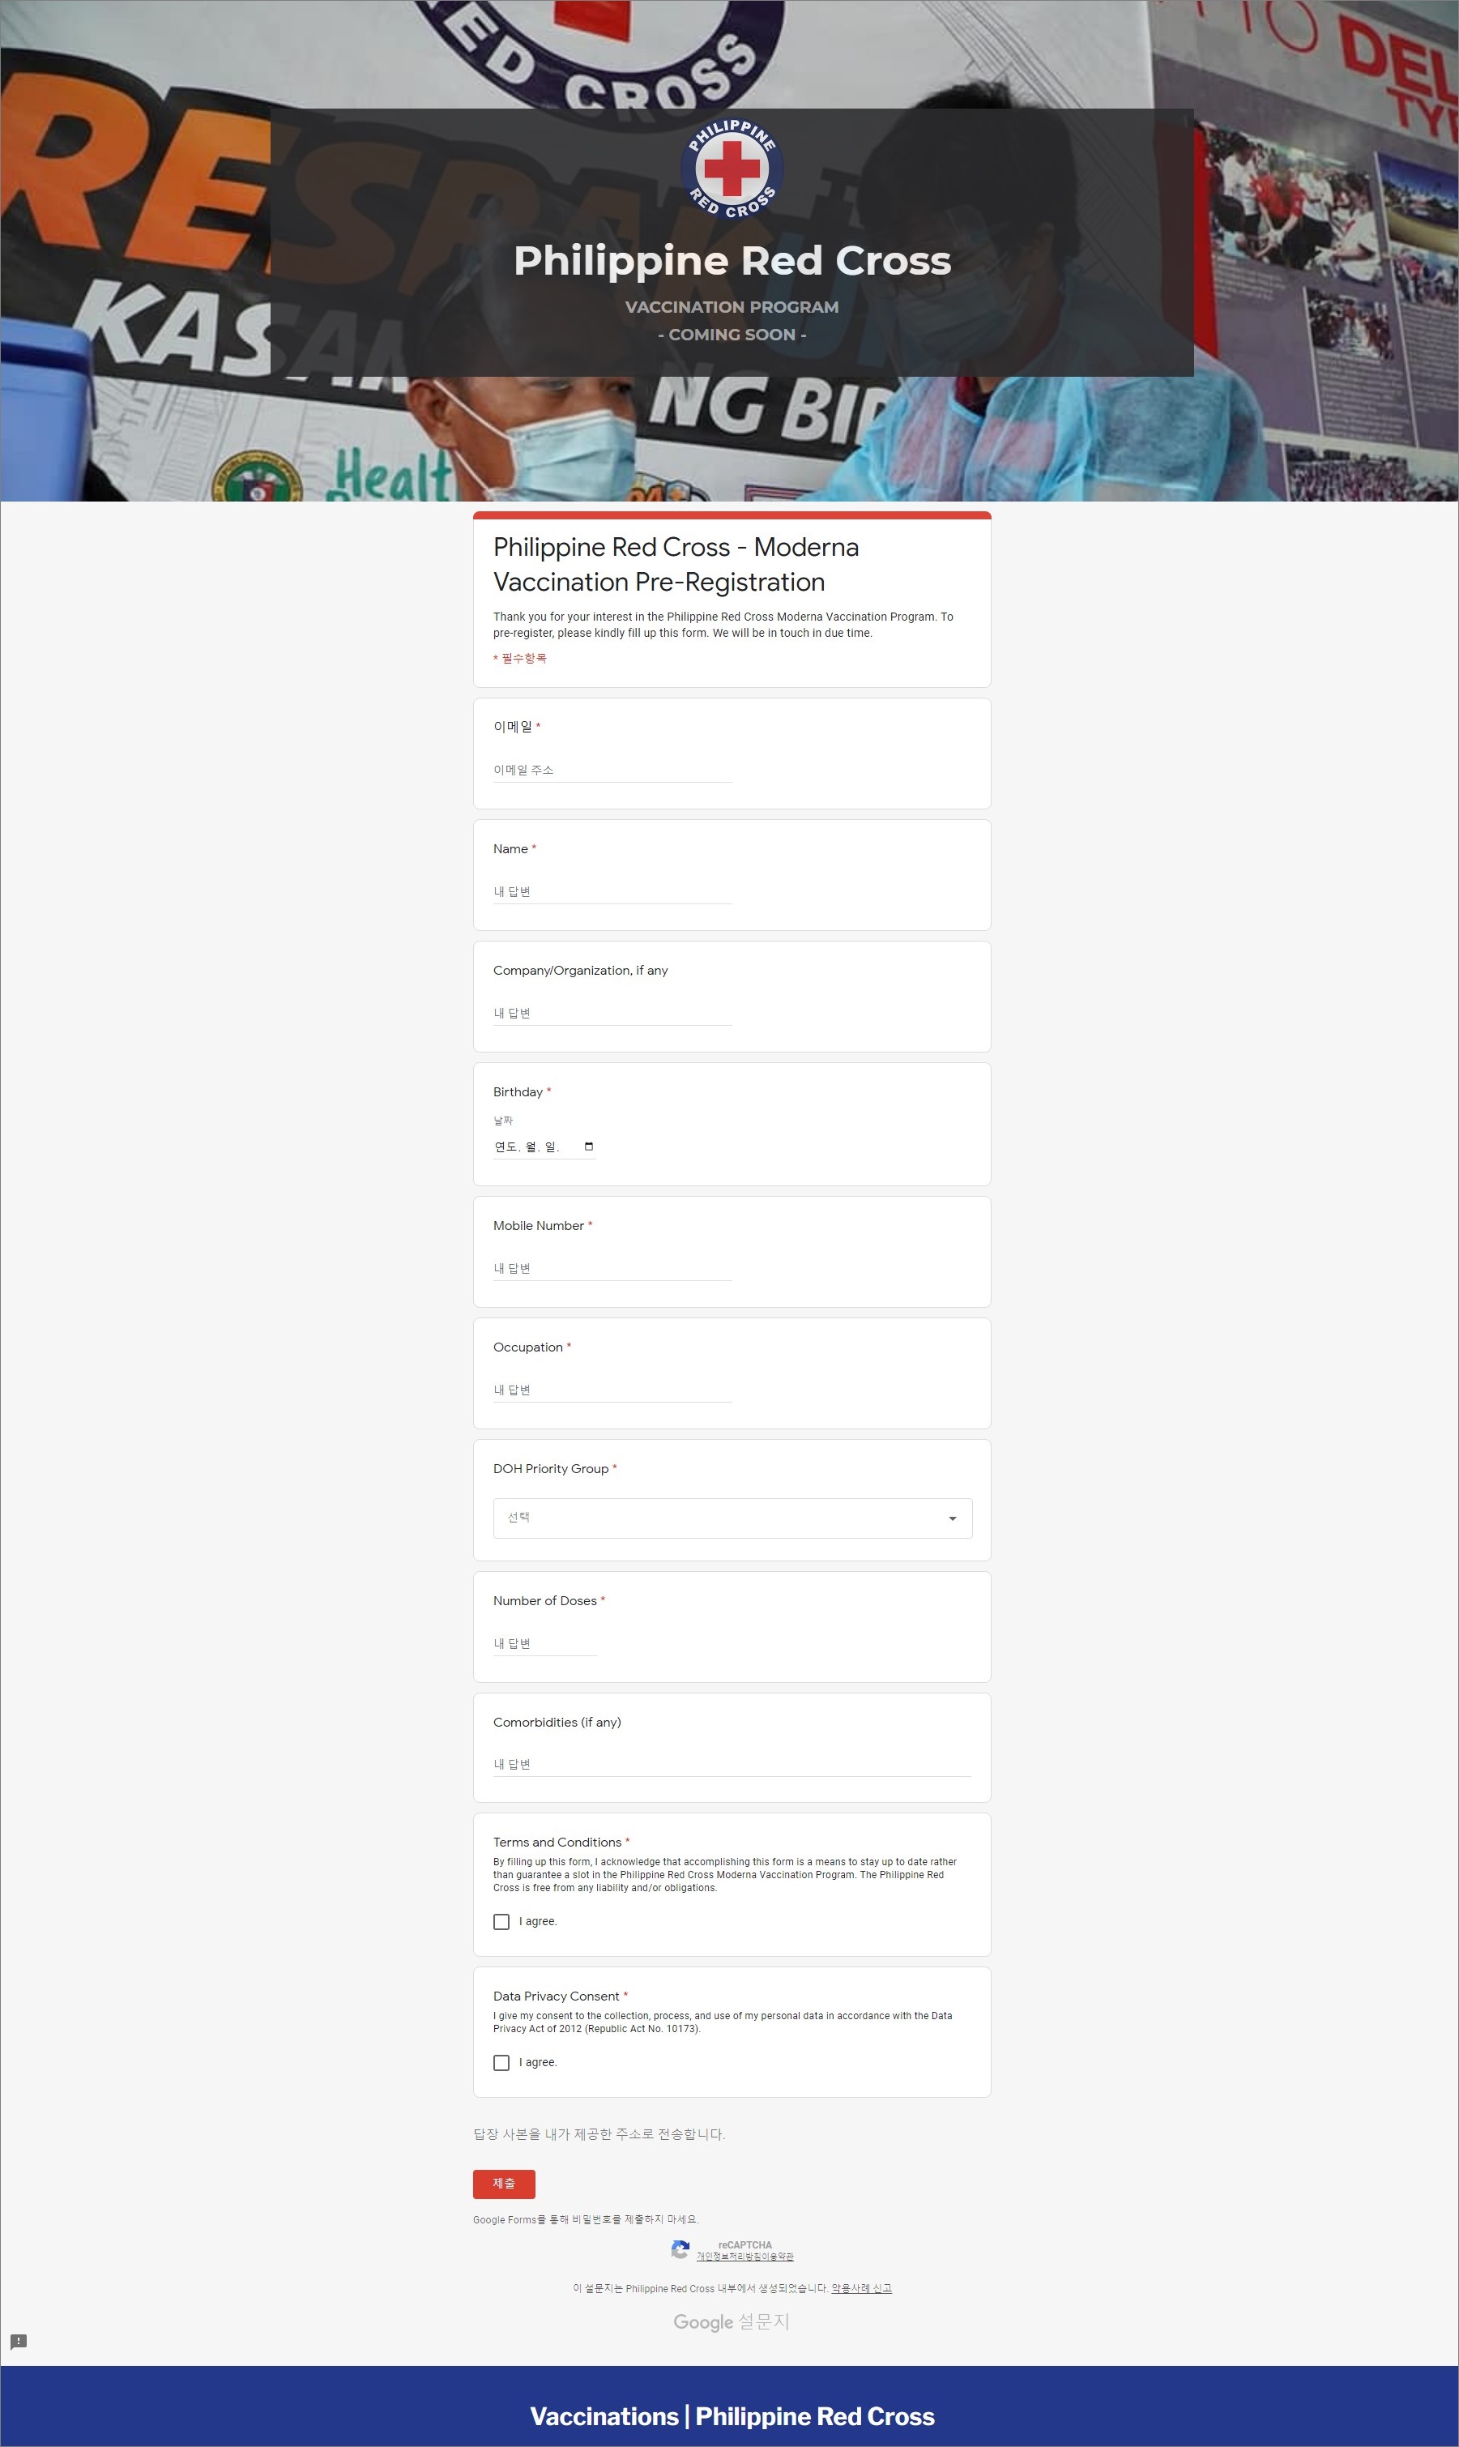This screenshot has height=2447, width=1459.
Task: Click the 'Data Privacy Consent' question label
Action: point(556,1996)
